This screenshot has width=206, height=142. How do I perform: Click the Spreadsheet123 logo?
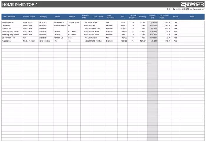pos(192,4)
